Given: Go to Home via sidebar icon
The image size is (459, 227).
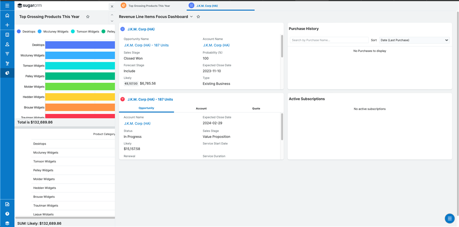Looking at the screenshot, I should (x=7, y=15).
